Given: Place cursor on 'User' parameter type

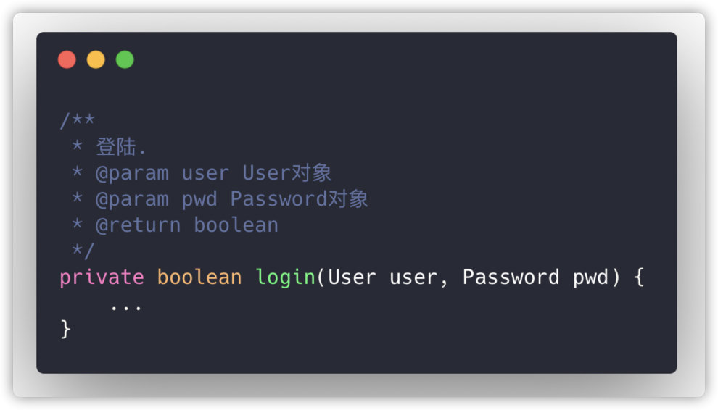Looking at the screenshot, I should pos(352,277).
